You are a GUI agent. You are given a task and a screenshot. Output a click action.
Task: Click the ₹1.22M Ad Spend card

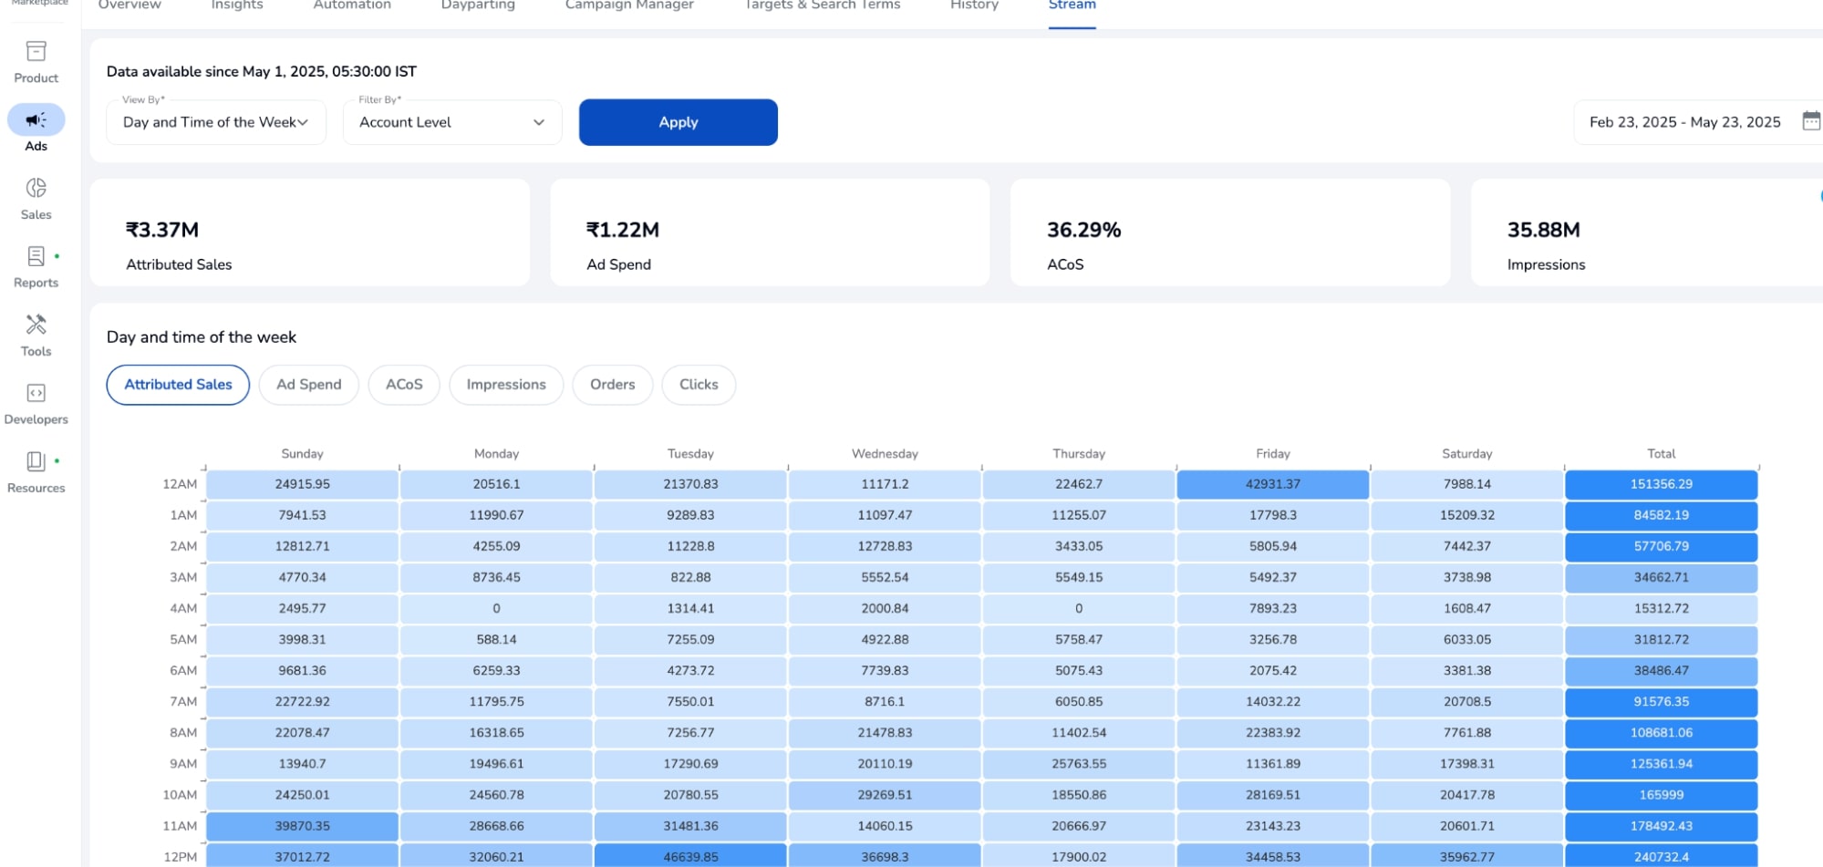click(770, 232)
